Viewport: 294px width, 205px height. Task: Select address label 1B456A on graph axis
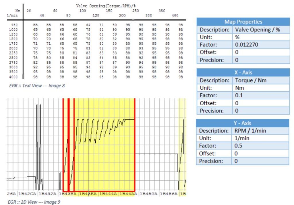pos(169,194)
